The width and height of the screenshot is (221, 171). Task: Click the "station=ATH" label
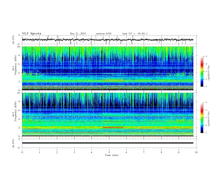[104, 34]
